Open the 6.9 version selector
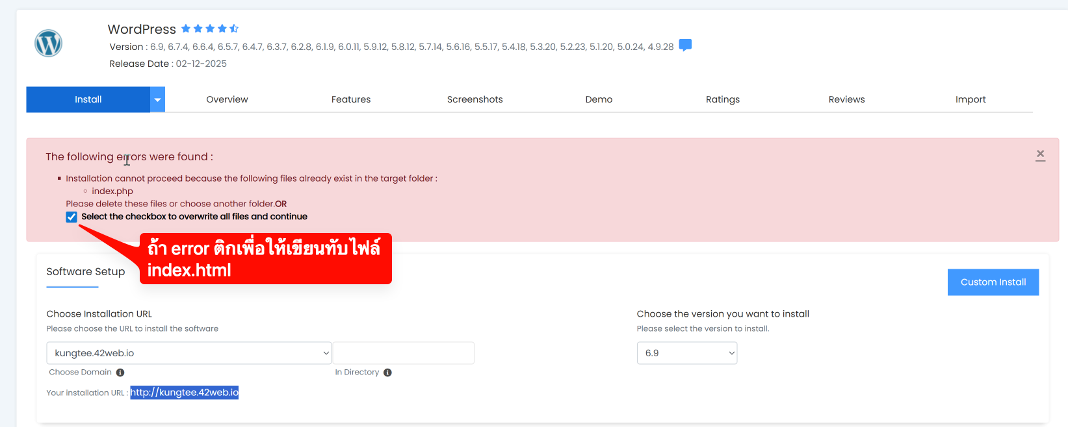Viewport: 1068px width, 427px height. coord(686,353)
